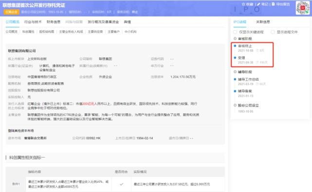Click the blue dot for 辅导备案
Viewport: 312px width, 192px height.
pyautogui.click(x=235, y=91)
